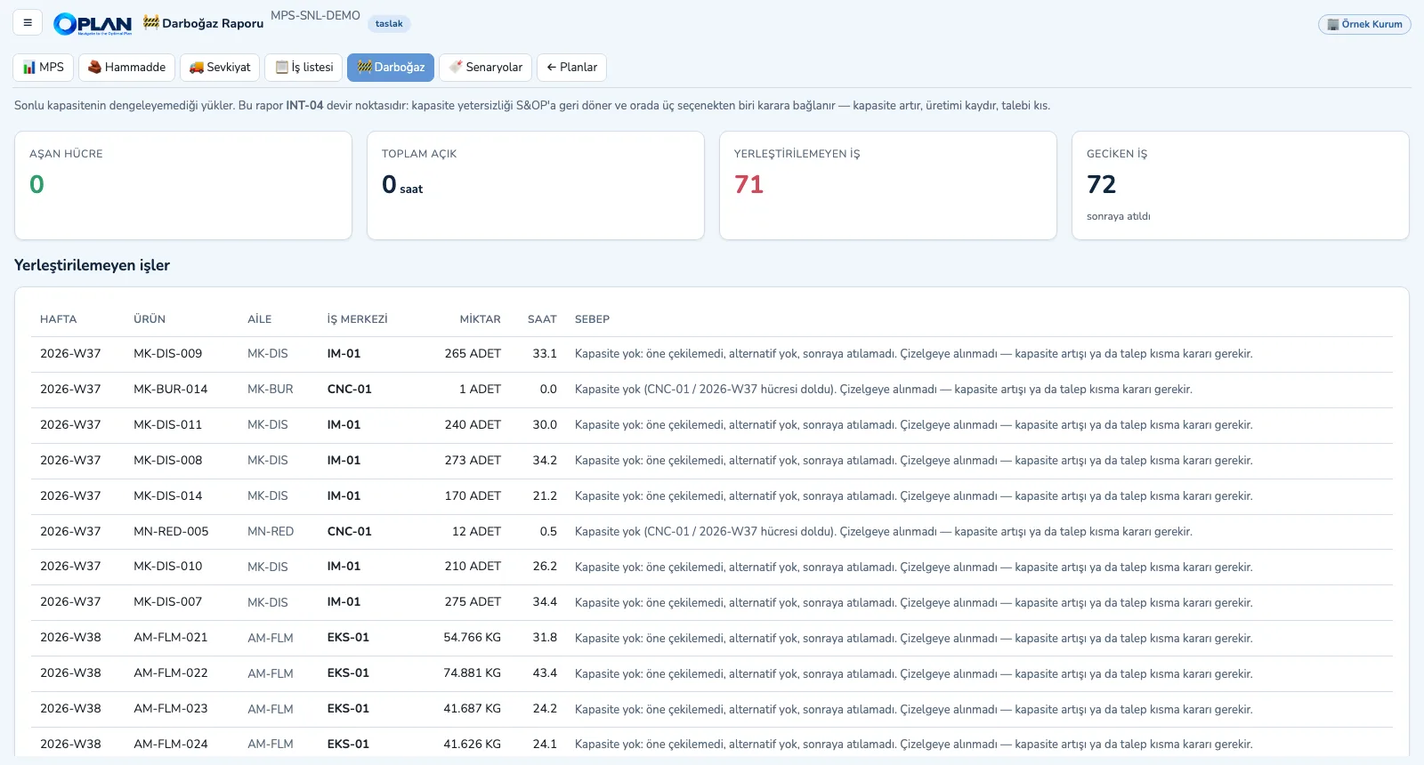
Task: Click the İŞ MERKEZİ column header
Action: point(357,319)
